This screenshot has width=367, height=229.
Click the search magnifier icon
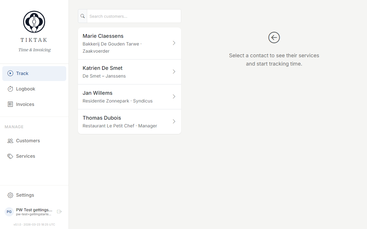coord(83,16)
